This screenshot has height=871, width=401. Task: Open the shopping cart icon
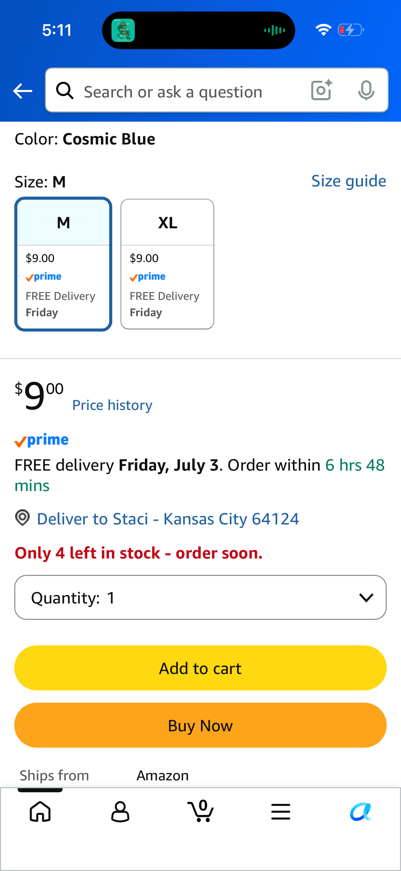[201, 811]
